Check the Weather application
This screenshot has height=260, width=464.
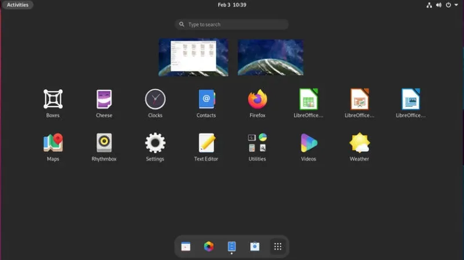[360, 143]
